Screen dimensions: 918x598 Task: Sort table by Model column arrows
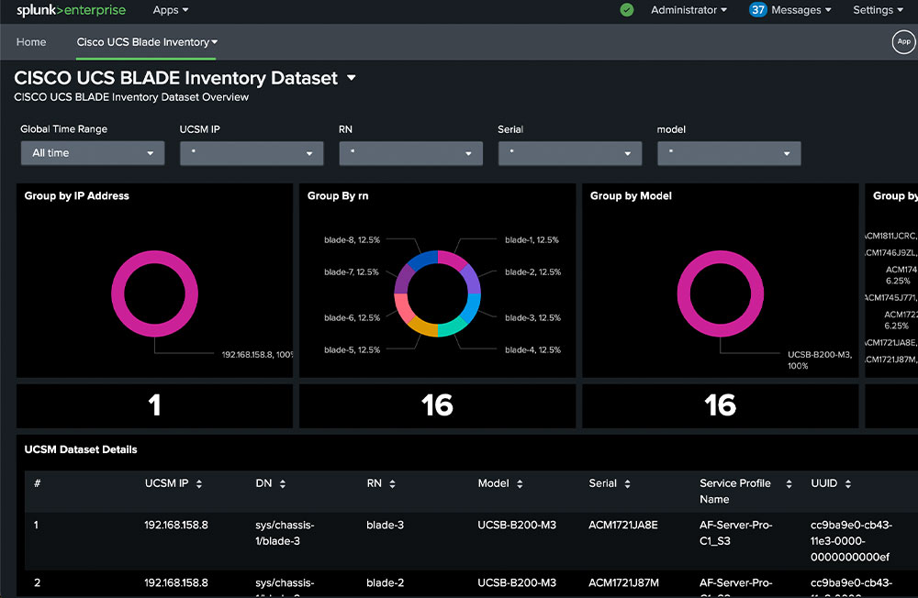[x=520, y=484]
